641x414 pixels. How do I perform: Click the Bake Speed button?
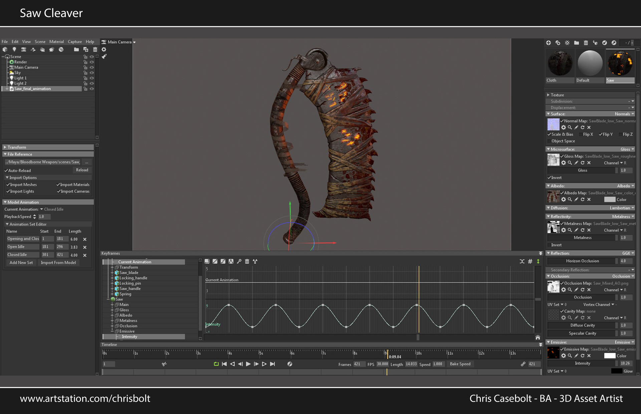pos(460,364)
